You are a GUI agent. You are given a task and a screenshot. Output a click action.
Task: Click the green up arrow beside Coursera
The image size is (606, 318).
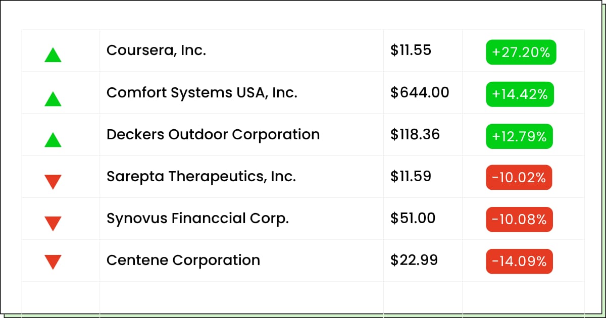(53, 55)
